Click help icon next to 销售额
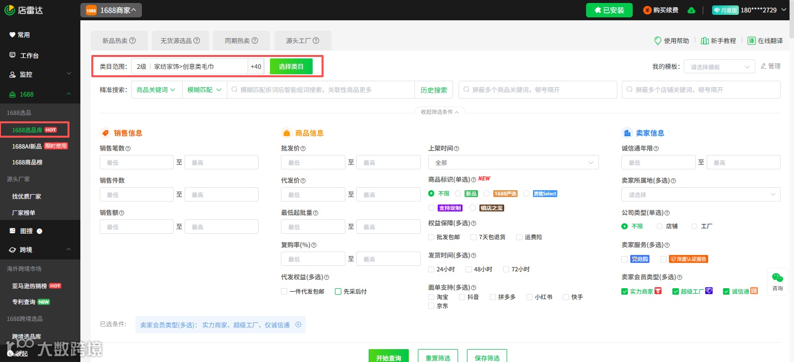 (x=122, y=213)
